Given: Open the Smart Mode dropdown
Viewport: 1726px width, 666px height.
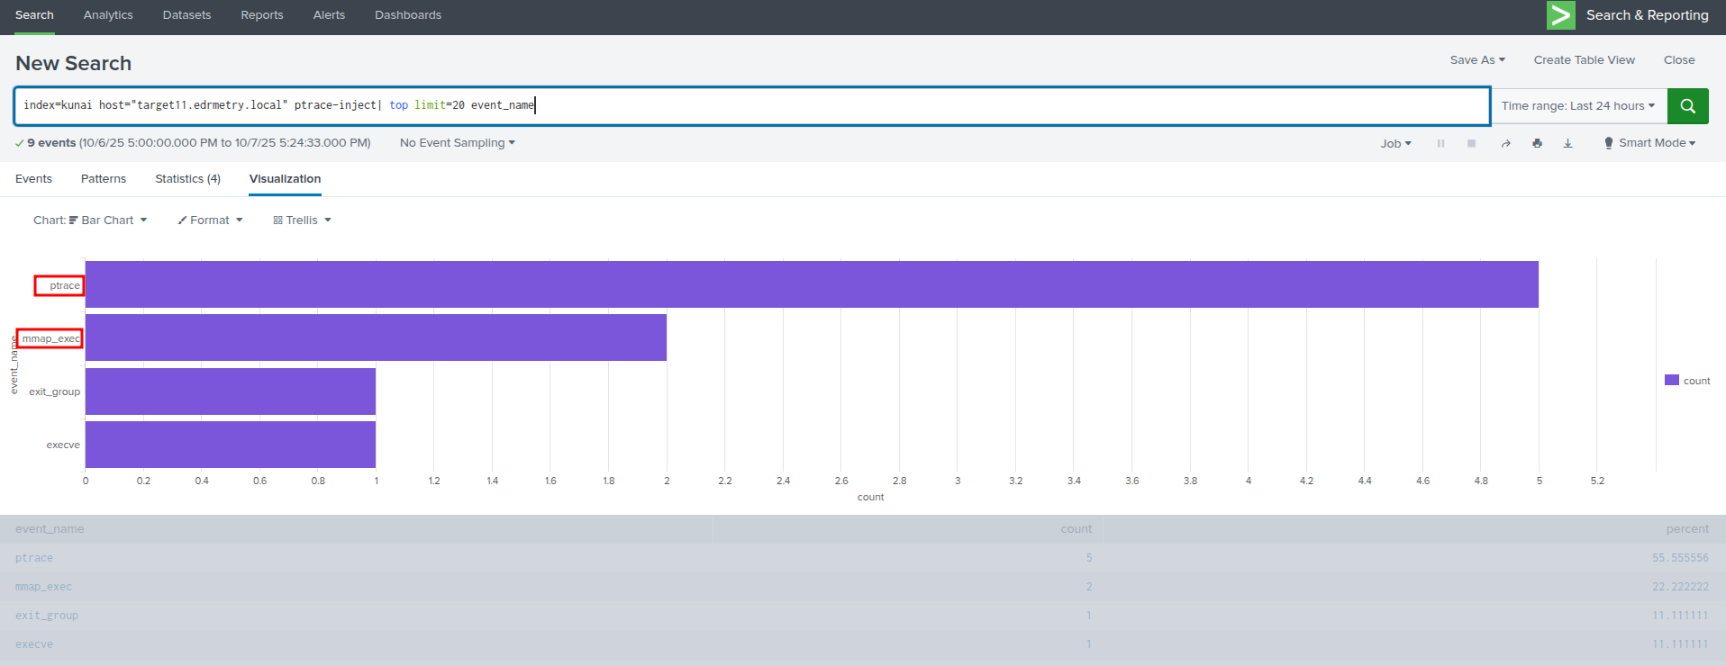Looking at the screenshot, I should [x=1649, y=143].
